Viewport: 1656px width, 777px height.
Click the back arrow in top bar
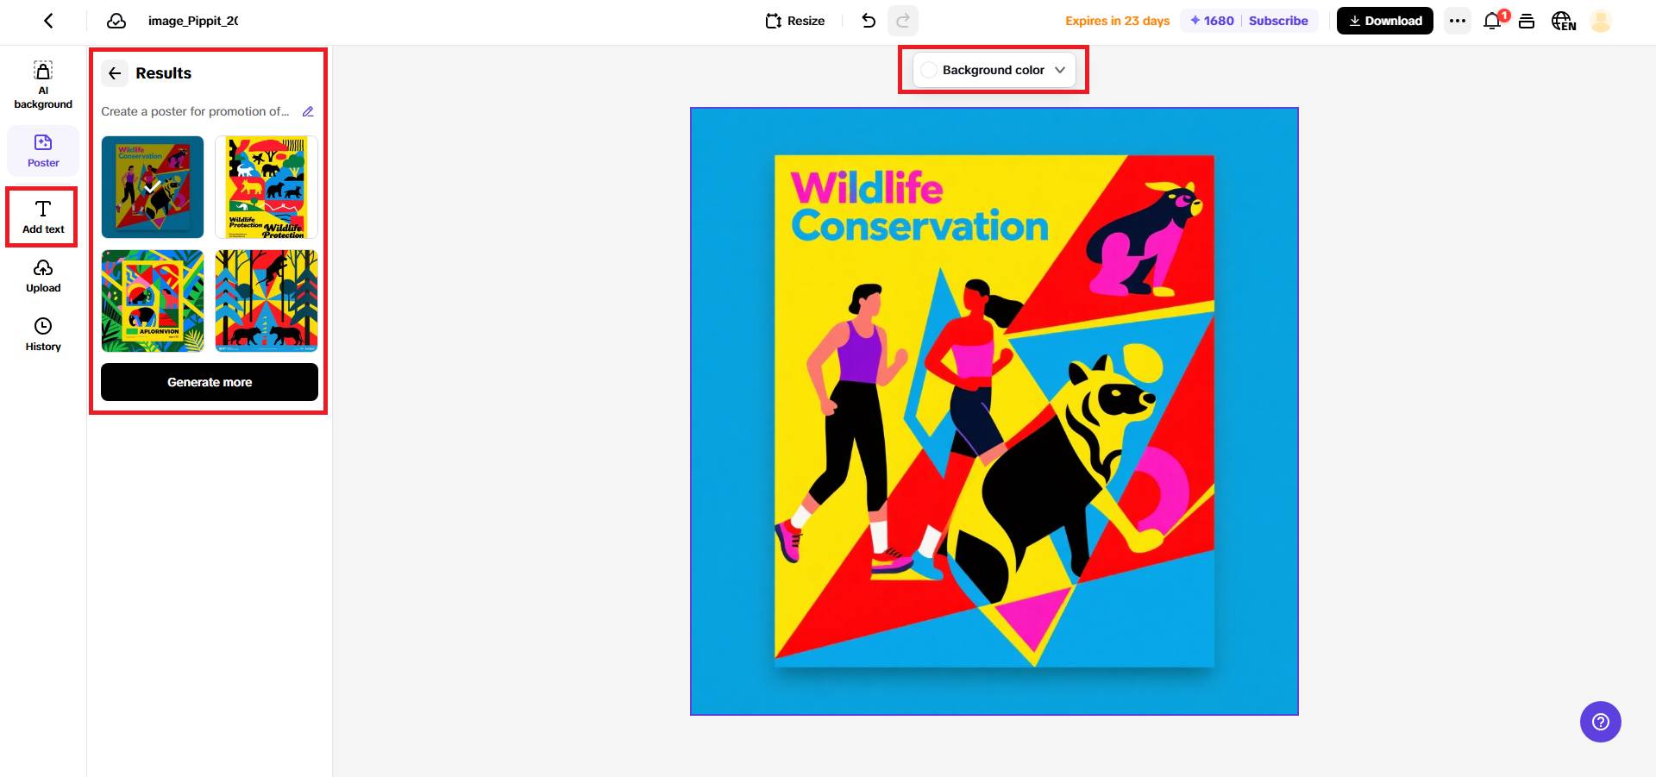[48, 21]
